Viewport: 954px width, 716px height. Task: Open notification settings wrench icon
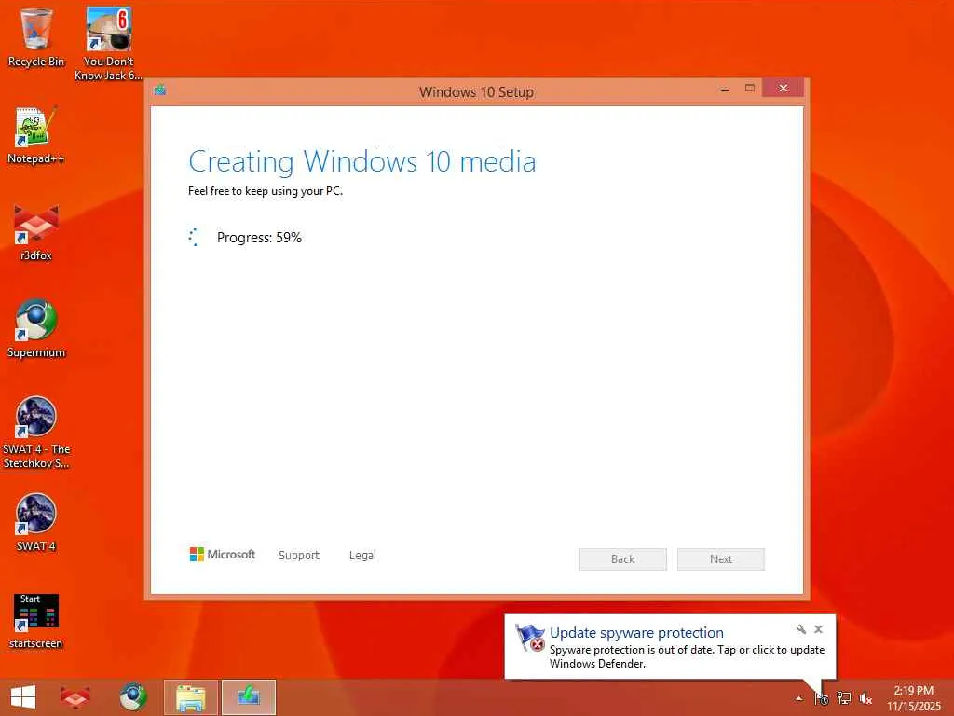[x=800, y=629]
